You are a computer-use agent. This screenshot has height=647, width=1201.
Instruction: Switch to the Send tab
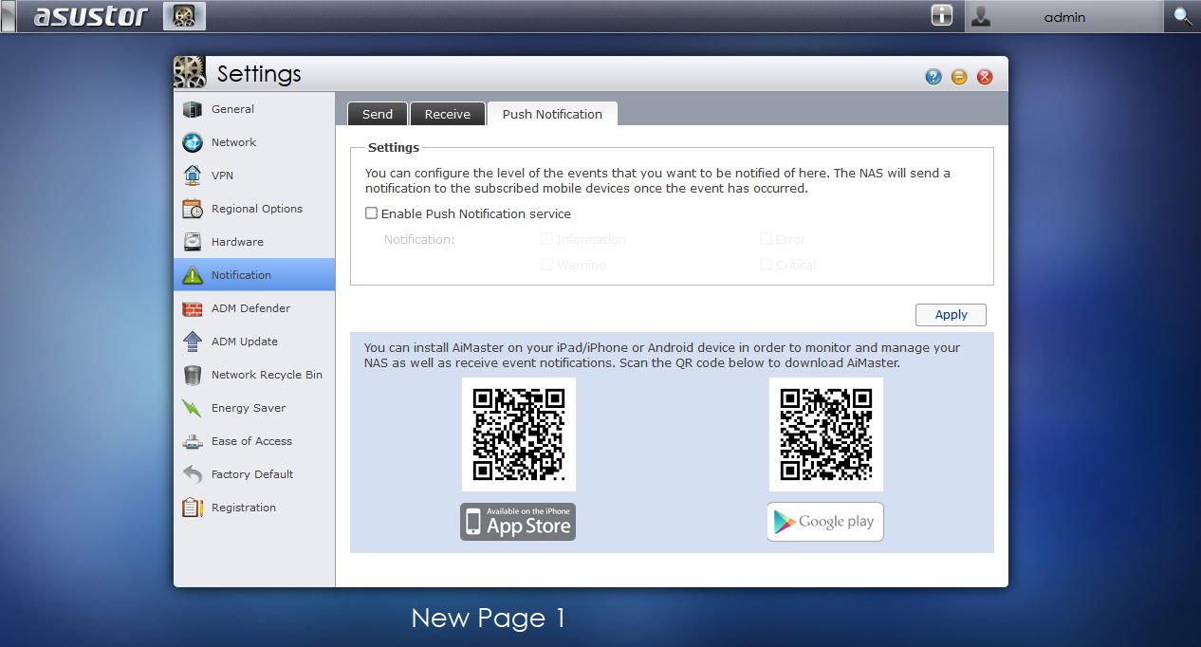(x=378, y=114)
